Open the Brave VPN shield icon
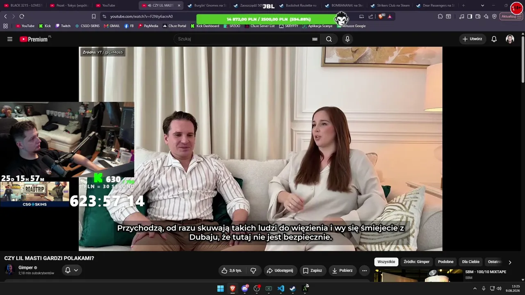 pyautogui.click(x=494, y=16)
